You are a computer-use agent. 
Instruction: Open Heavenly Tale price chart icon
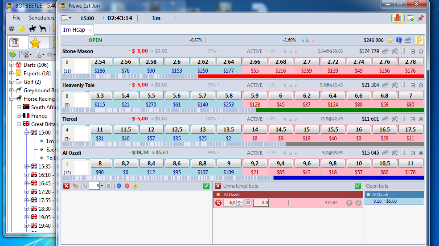385,85
